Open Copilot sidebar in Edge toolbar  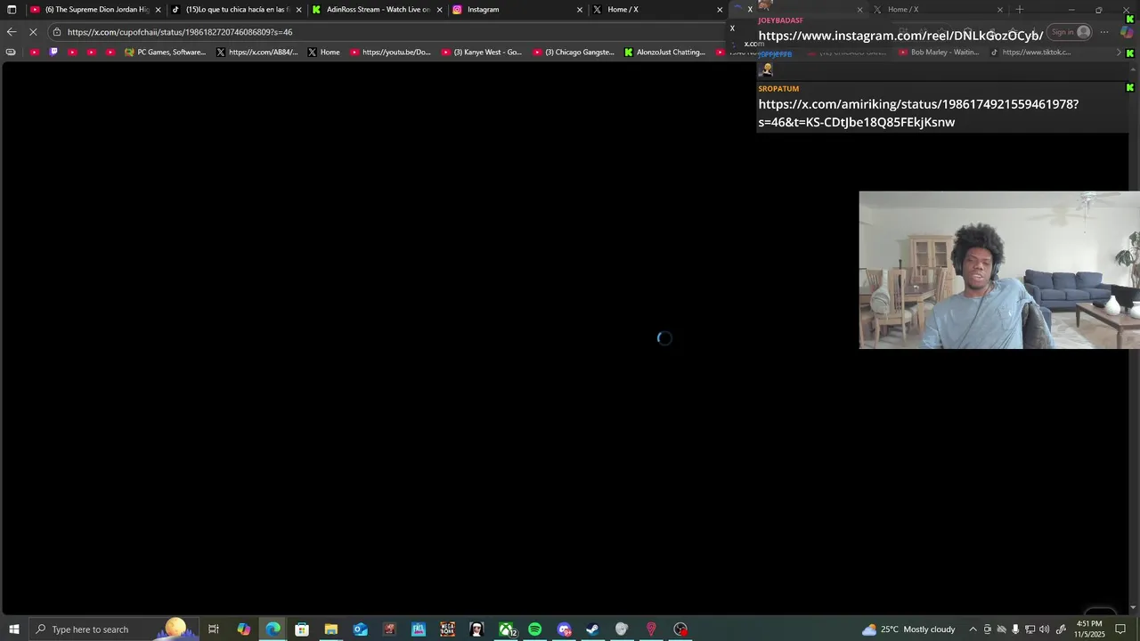(x=1127, y=32)
